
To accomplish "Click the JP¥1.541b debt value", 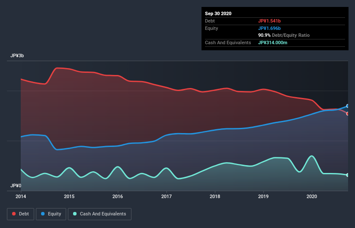I will (x=269, y=21).
